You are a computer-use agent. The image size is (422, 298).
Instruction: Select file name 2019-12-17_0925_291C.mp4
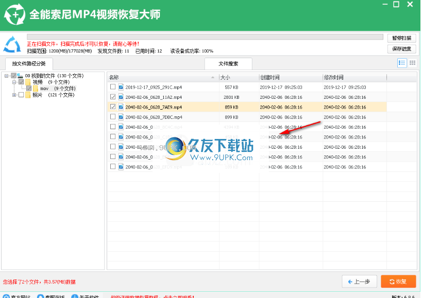tap(154, 87)
